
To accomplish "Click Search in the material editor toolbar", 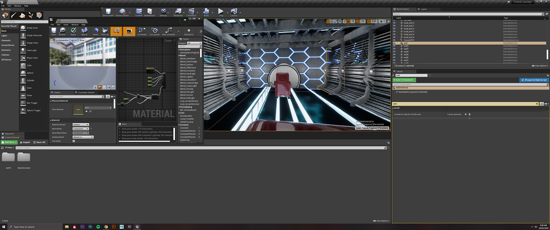I will pos(85,32).
